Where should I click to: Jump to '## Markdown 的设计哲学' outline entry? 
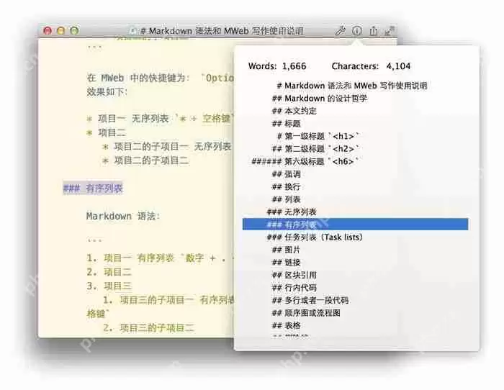[320, 99]
